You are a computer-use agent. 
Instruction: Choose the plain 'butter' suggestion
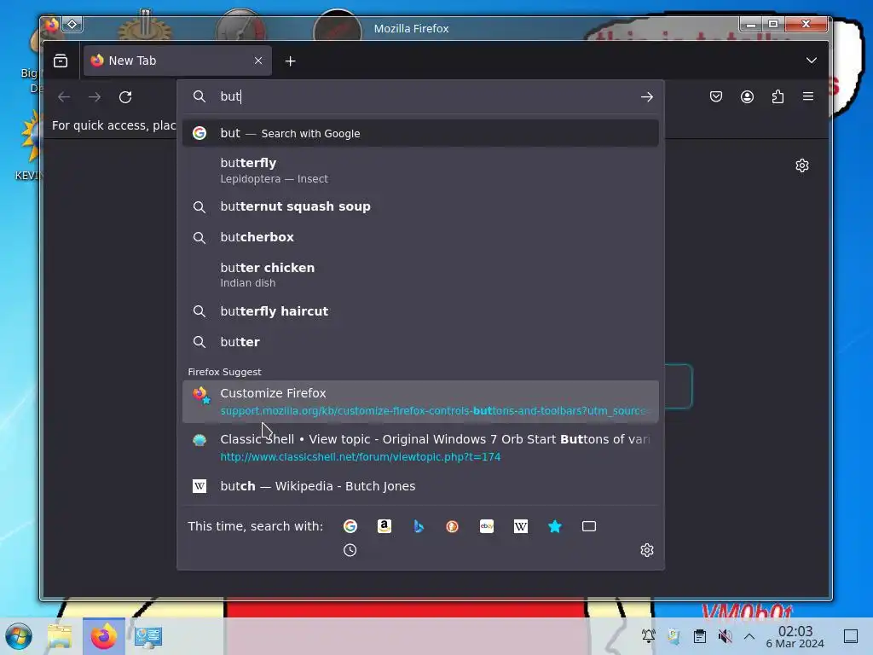pyautogui.click(x=420, y=342)
